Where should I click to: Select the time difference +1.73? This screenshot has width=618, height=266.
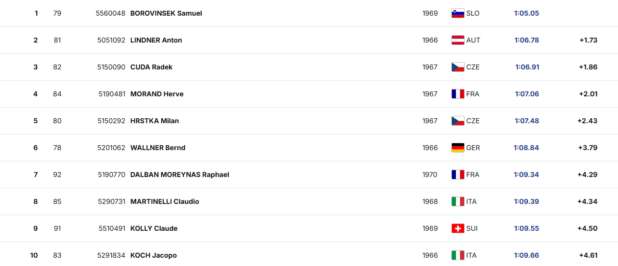click(x=588, y=40)
